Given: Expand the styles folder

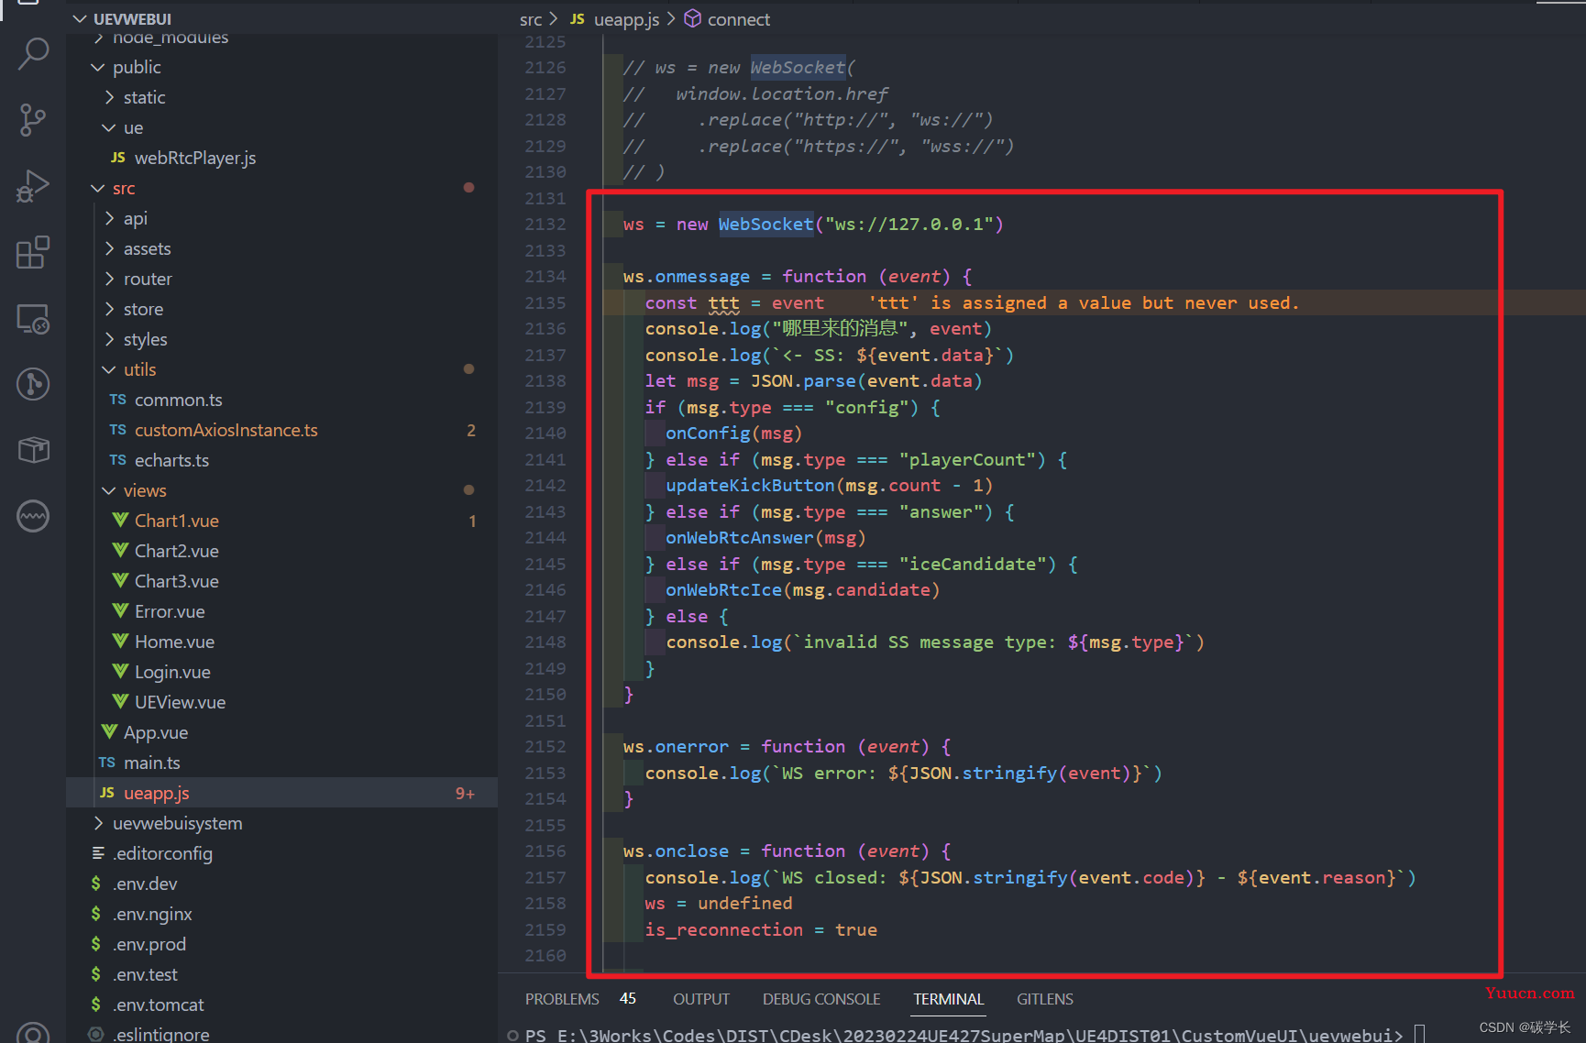Looking at the screenshot, I should click(109, 339).
